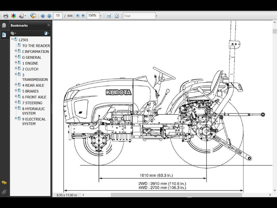Click the vertical scrollbar down arrow

[x=275, y=190]
